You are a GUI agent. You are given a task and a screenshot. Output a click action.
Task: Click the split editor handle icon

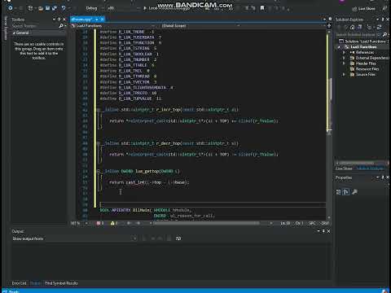[329, 26]
